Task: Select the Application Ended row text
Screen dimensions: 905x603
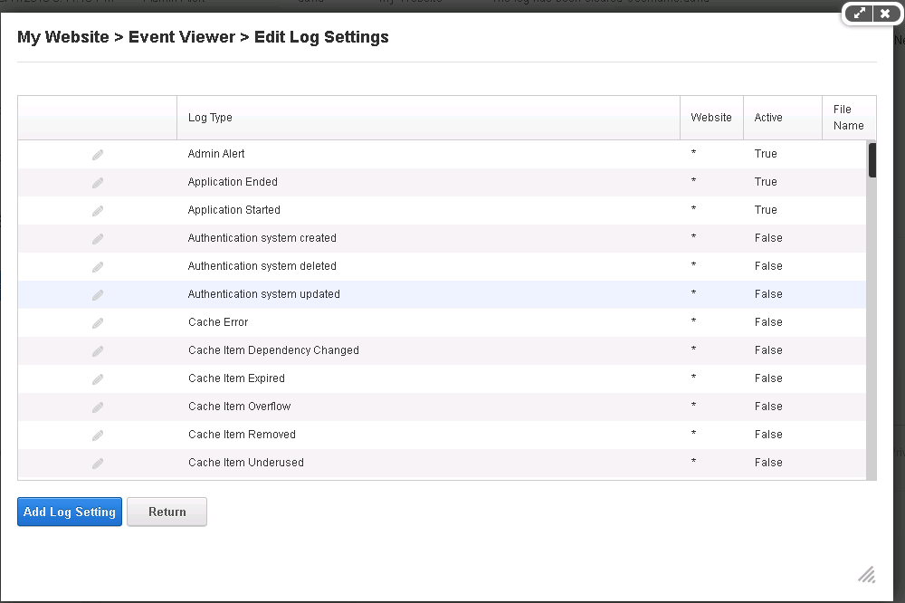Action: click(233, 182)
